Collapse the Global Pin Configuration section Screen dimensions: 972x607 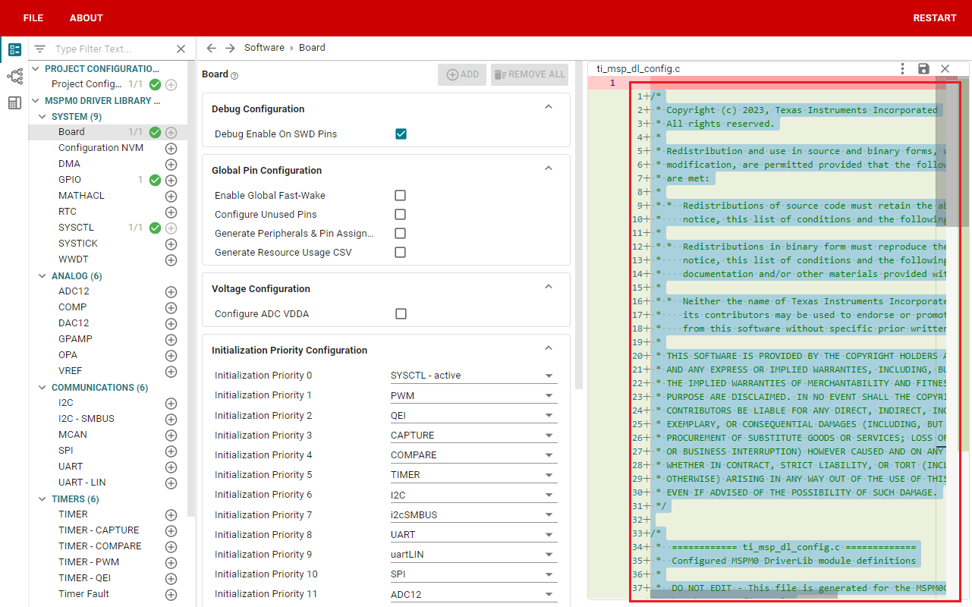coord(549,168)
